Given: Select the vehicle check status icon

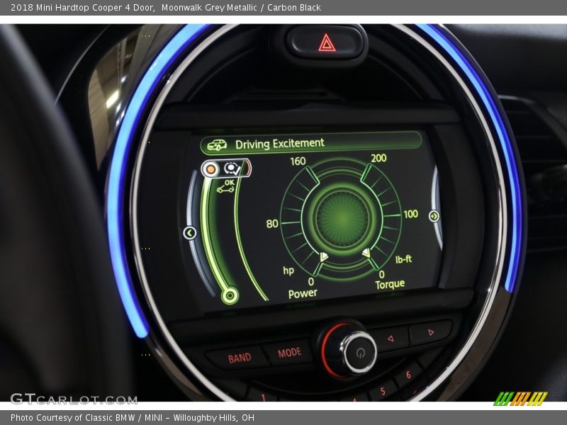Looking at the screenshot, I should 232,169.
